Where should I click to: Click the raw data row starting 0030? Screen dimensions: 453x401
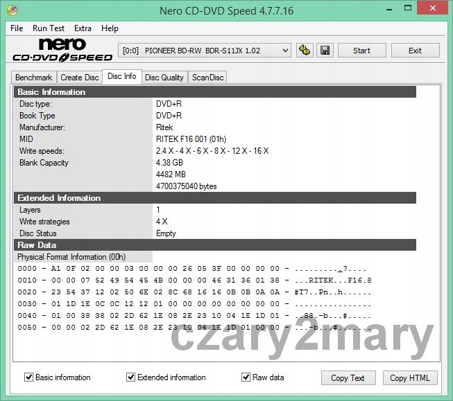194,304
